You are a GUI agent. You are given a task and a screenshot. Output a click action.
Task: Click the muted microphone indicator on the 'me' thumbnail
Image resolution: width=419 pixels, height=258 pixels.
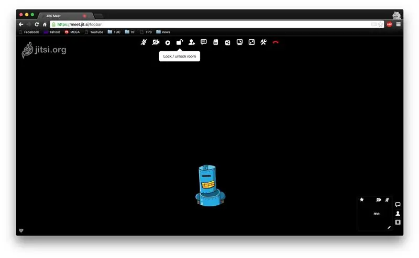(x=387, y=200)
